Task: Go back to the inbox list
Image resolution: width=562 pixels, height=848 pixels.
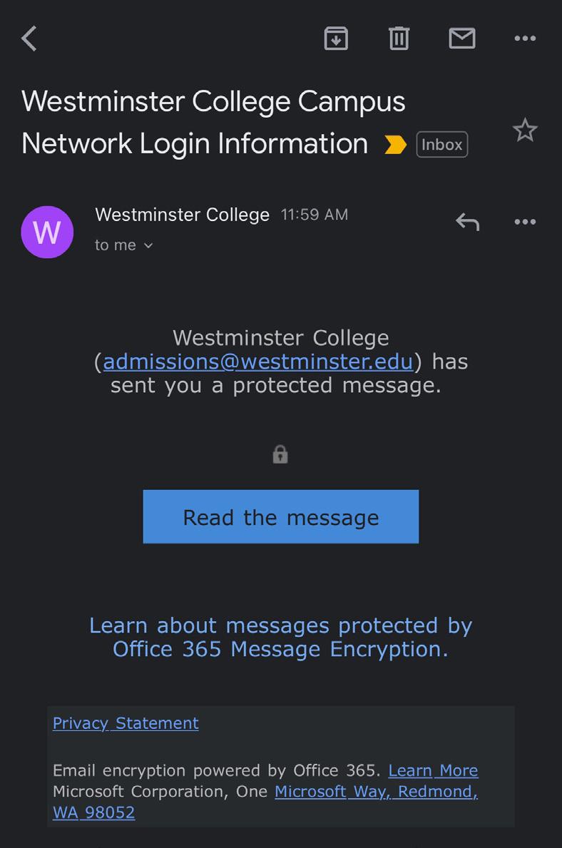Action: 29,39
